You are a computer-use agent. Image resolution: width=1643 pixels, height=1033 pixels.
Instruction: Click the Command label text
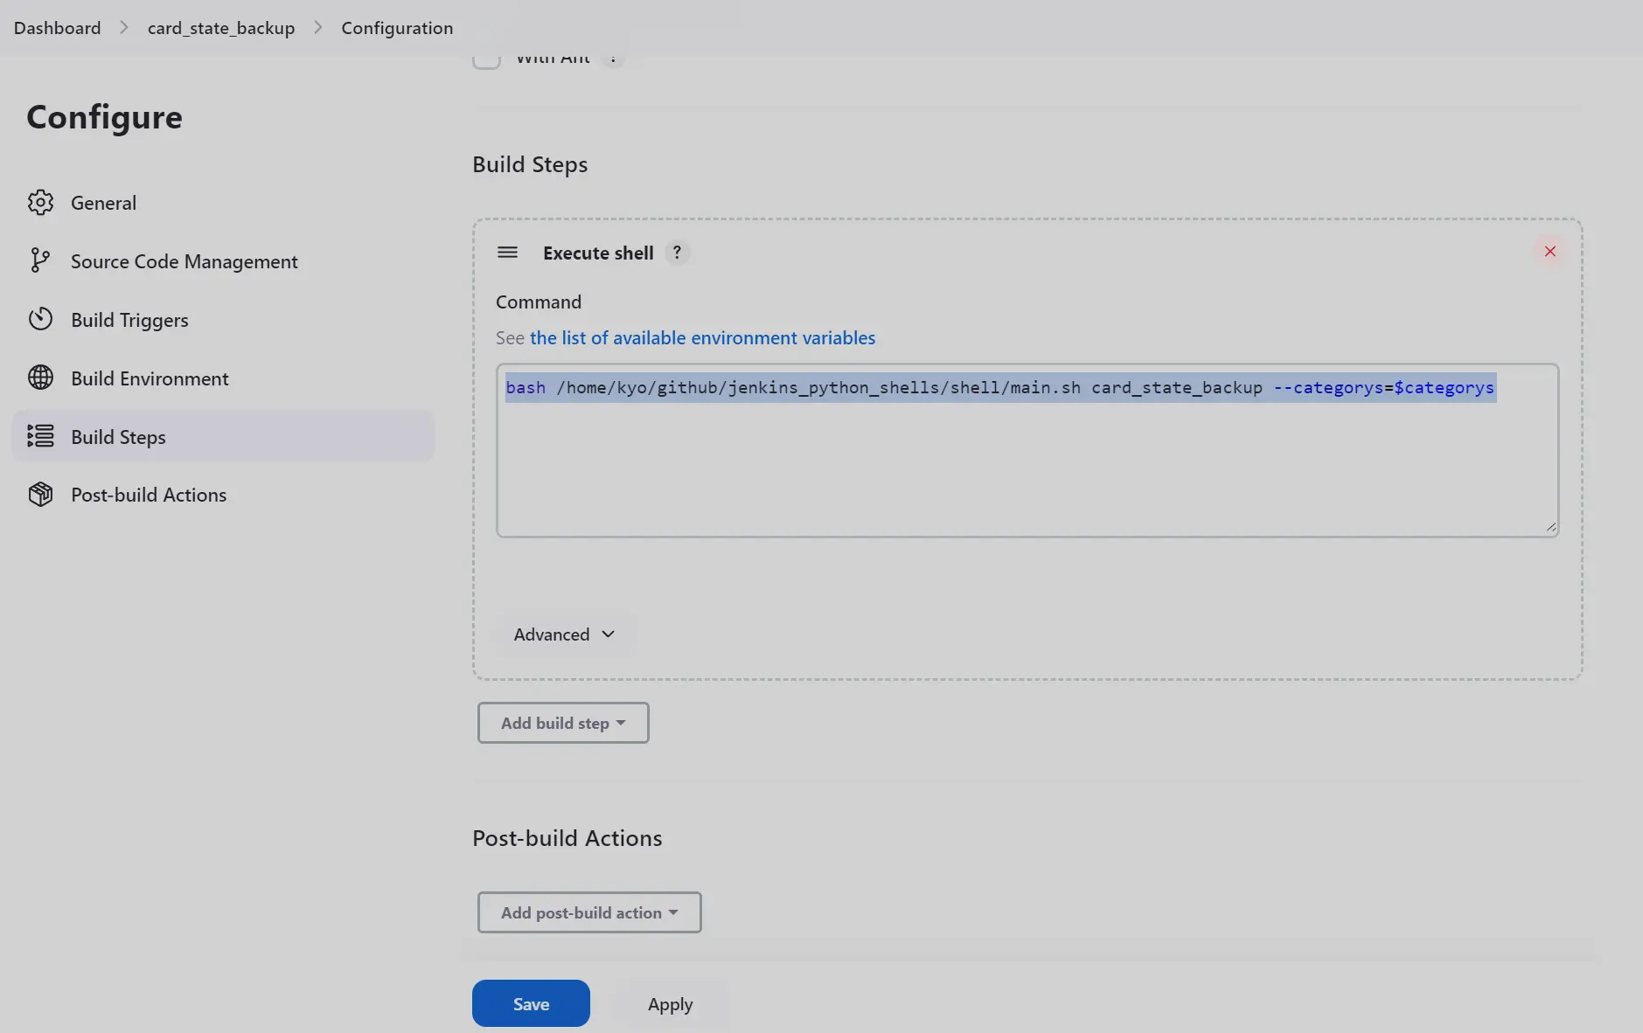click(x=539, y=302)
